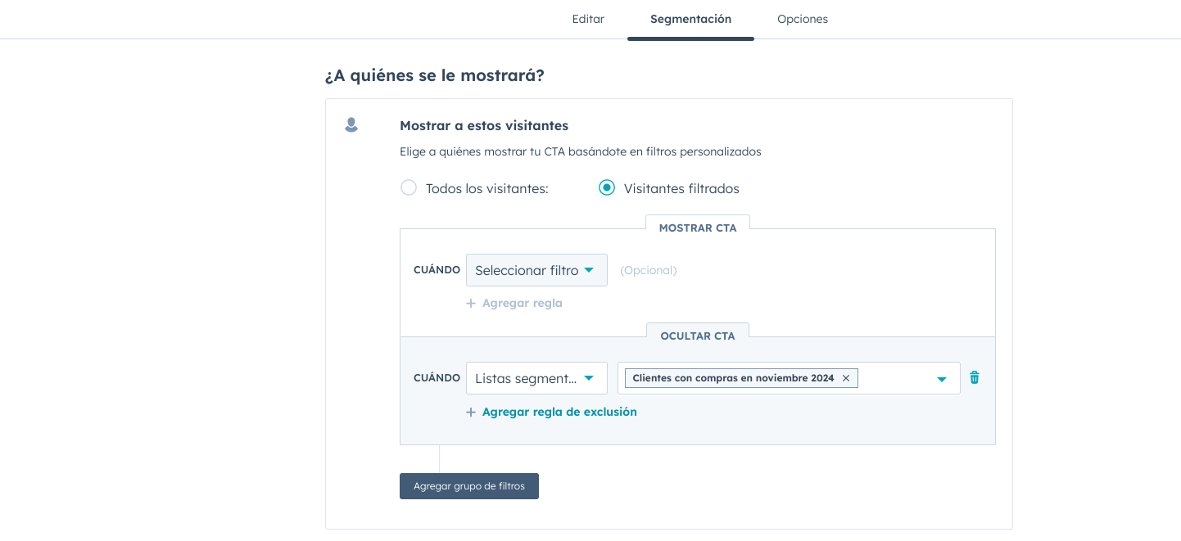Expand the segmented list selector caret arrow
1181x541 pixels.
click(942, 379)
